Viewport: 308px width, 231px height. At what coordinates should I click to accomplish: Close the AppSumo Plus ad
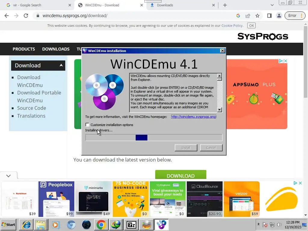[x=285, y=61]
